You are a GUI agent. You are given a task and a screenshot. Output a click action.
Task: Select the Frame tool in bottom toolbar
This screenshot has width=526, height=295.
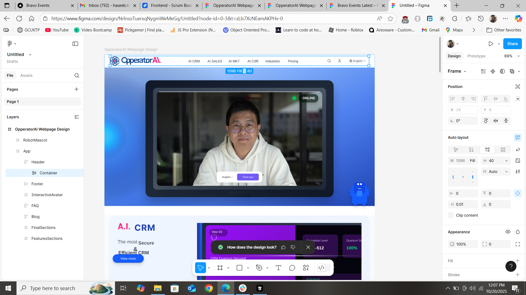click(220, 268)
